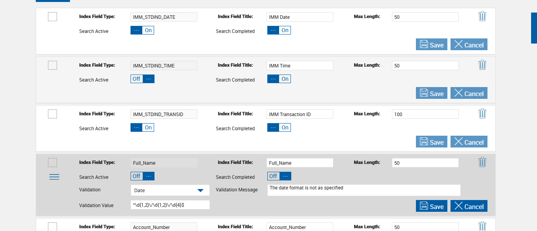
Task: Select the IMM_STDIND_TIME row checkbox
Action: (52, 65)
